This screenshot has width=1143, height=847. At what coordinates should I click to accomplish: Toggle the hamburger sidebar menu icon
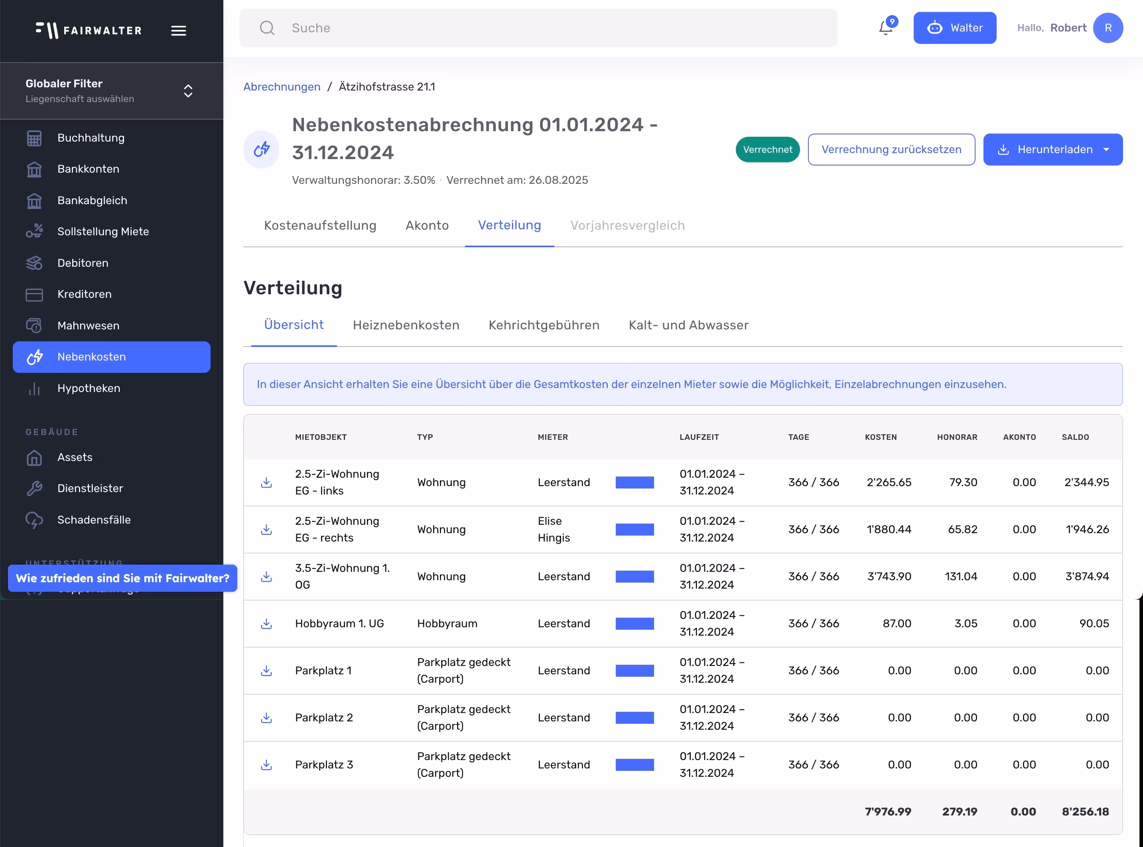click(x=178, y=31)
